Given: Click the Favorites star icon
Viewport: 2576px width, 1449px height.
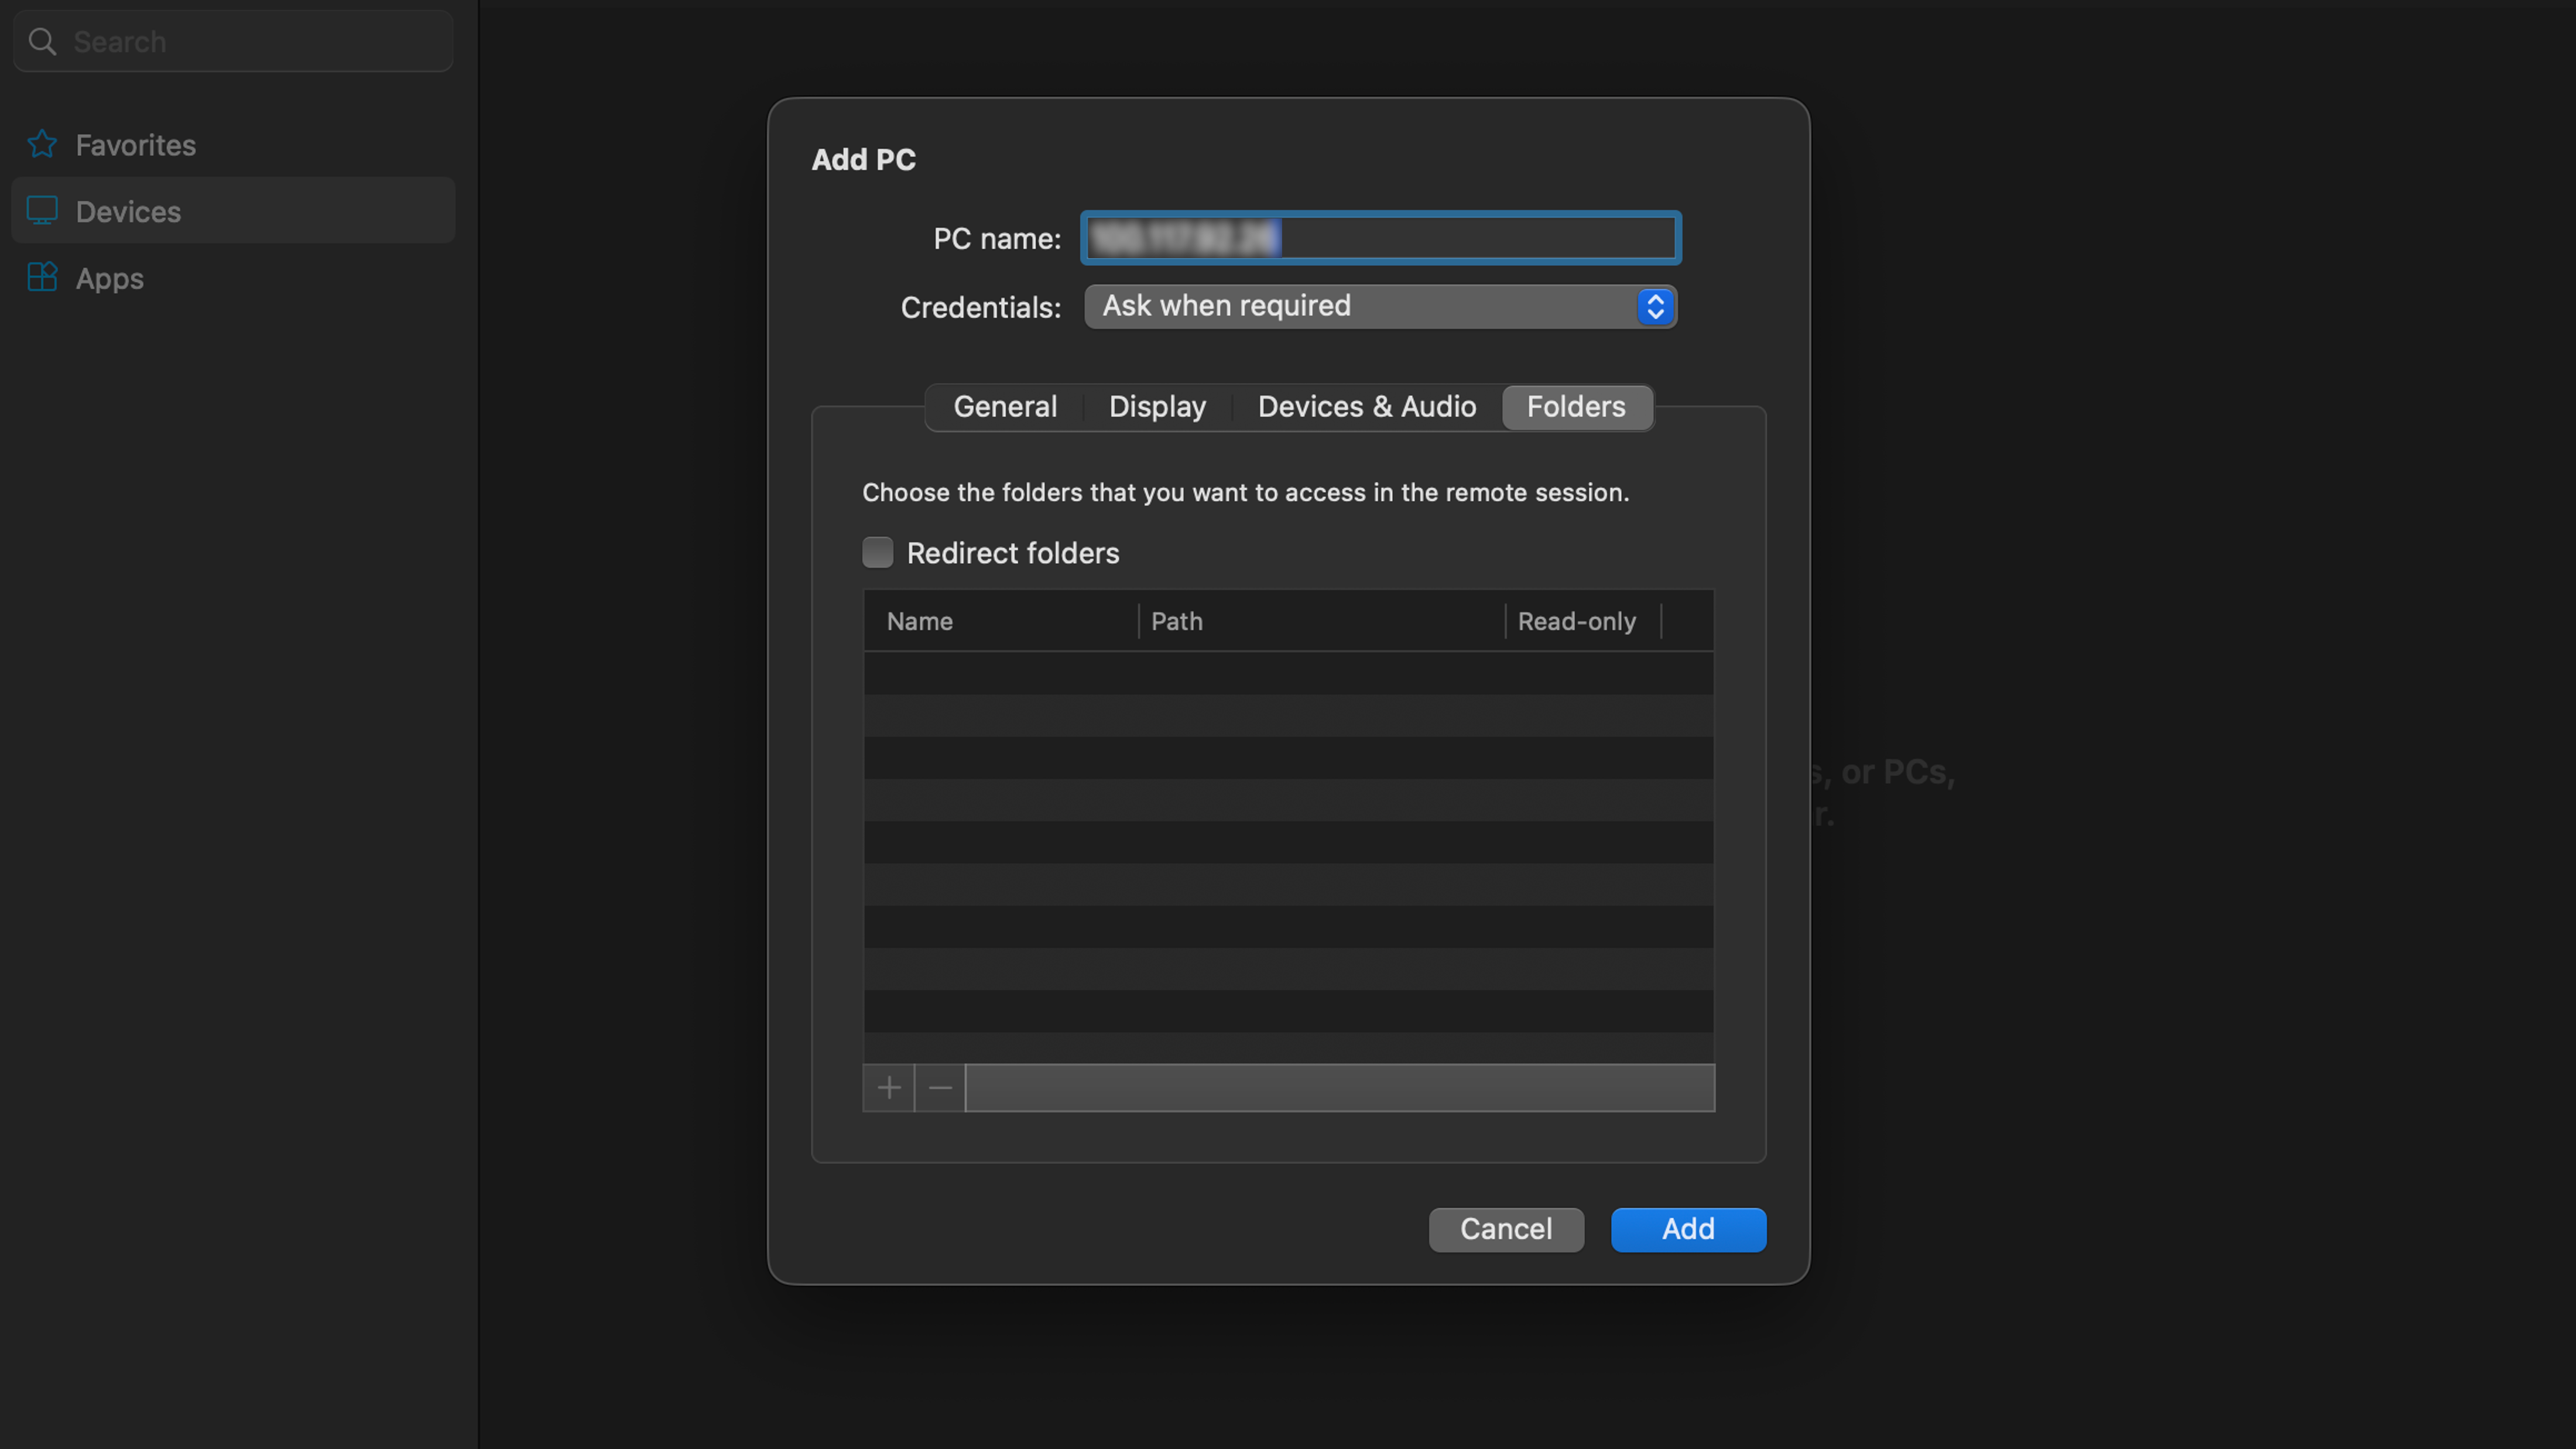Looking at the screenshot, I should [x=41, y=144].
